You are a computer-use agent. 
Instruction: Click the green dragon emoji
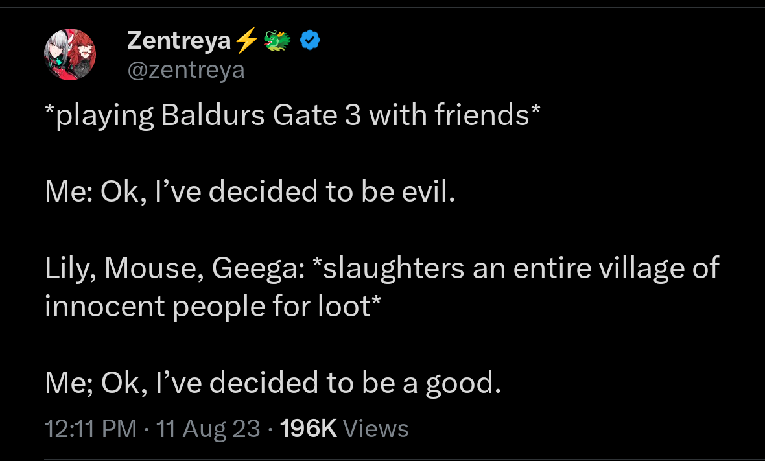click(277, 41)
